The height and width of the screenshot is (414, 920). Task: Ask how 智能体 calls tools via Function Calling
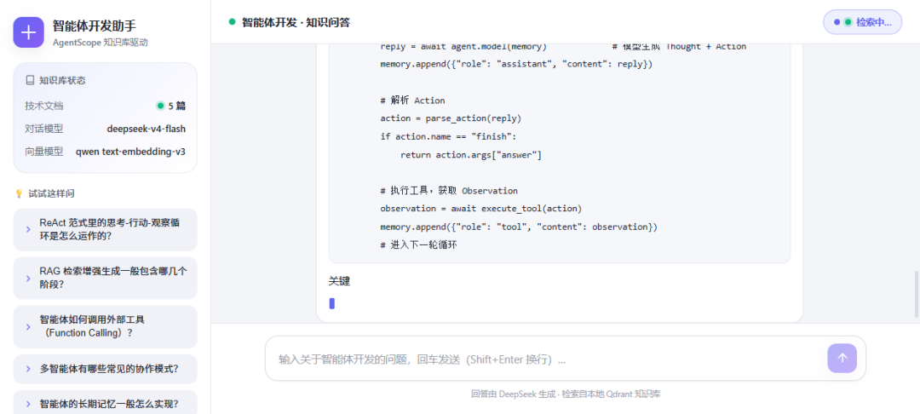[105, 326]
